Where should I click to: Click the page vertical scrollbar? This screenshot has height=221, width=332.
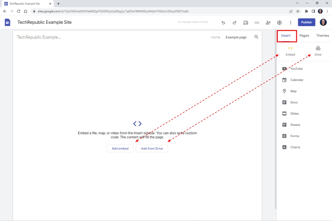(275, 119)
